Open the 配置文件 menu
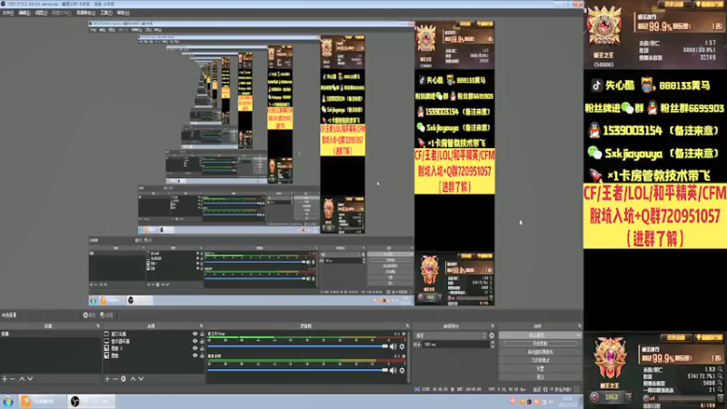The width and height of the screenshot is (727, 409). click(61, 13)
